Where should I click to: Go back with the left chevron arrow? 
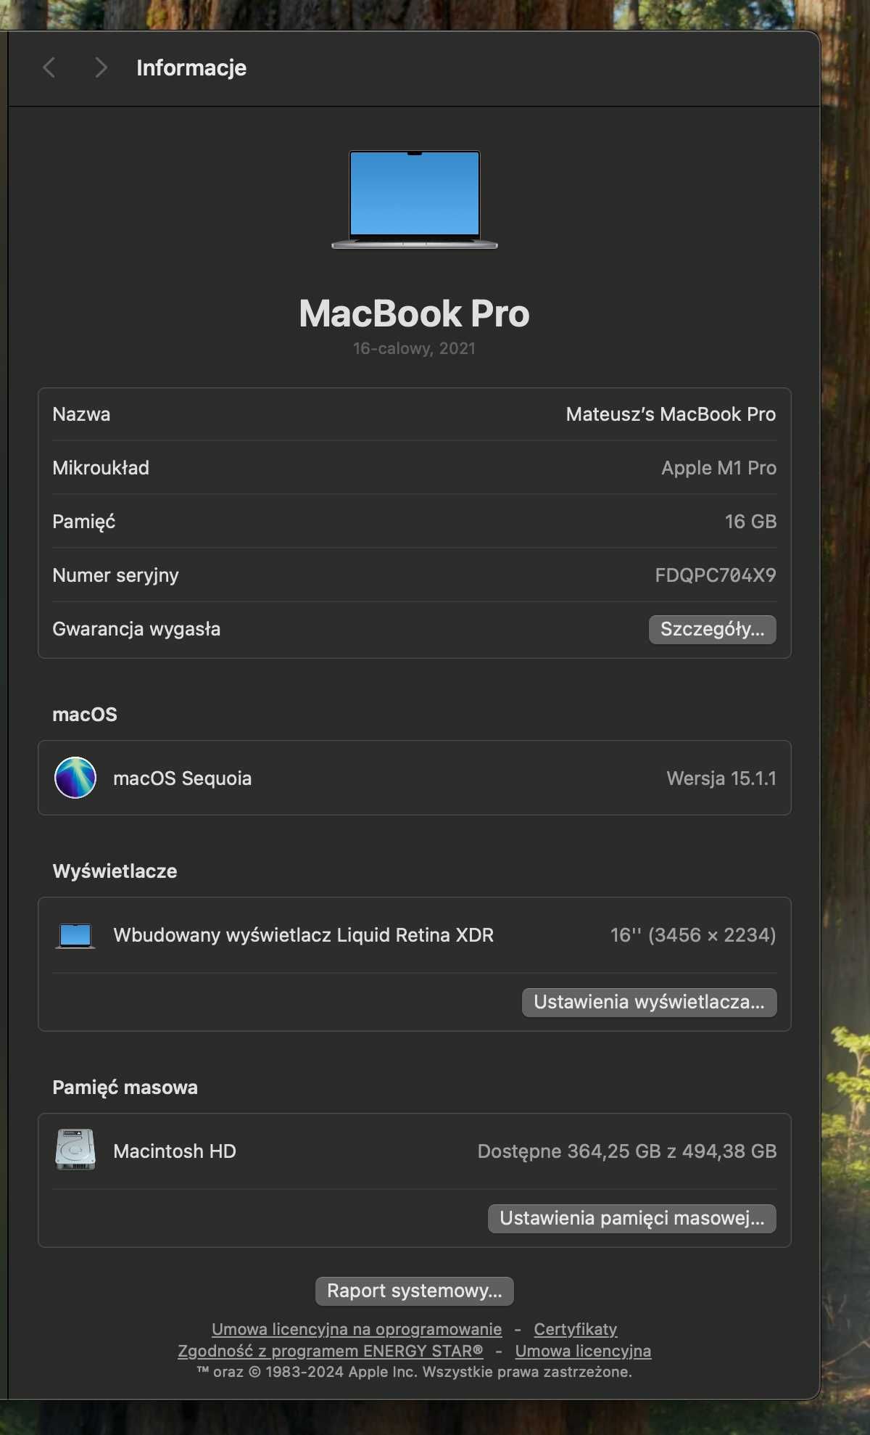click(x=49, y=68)
